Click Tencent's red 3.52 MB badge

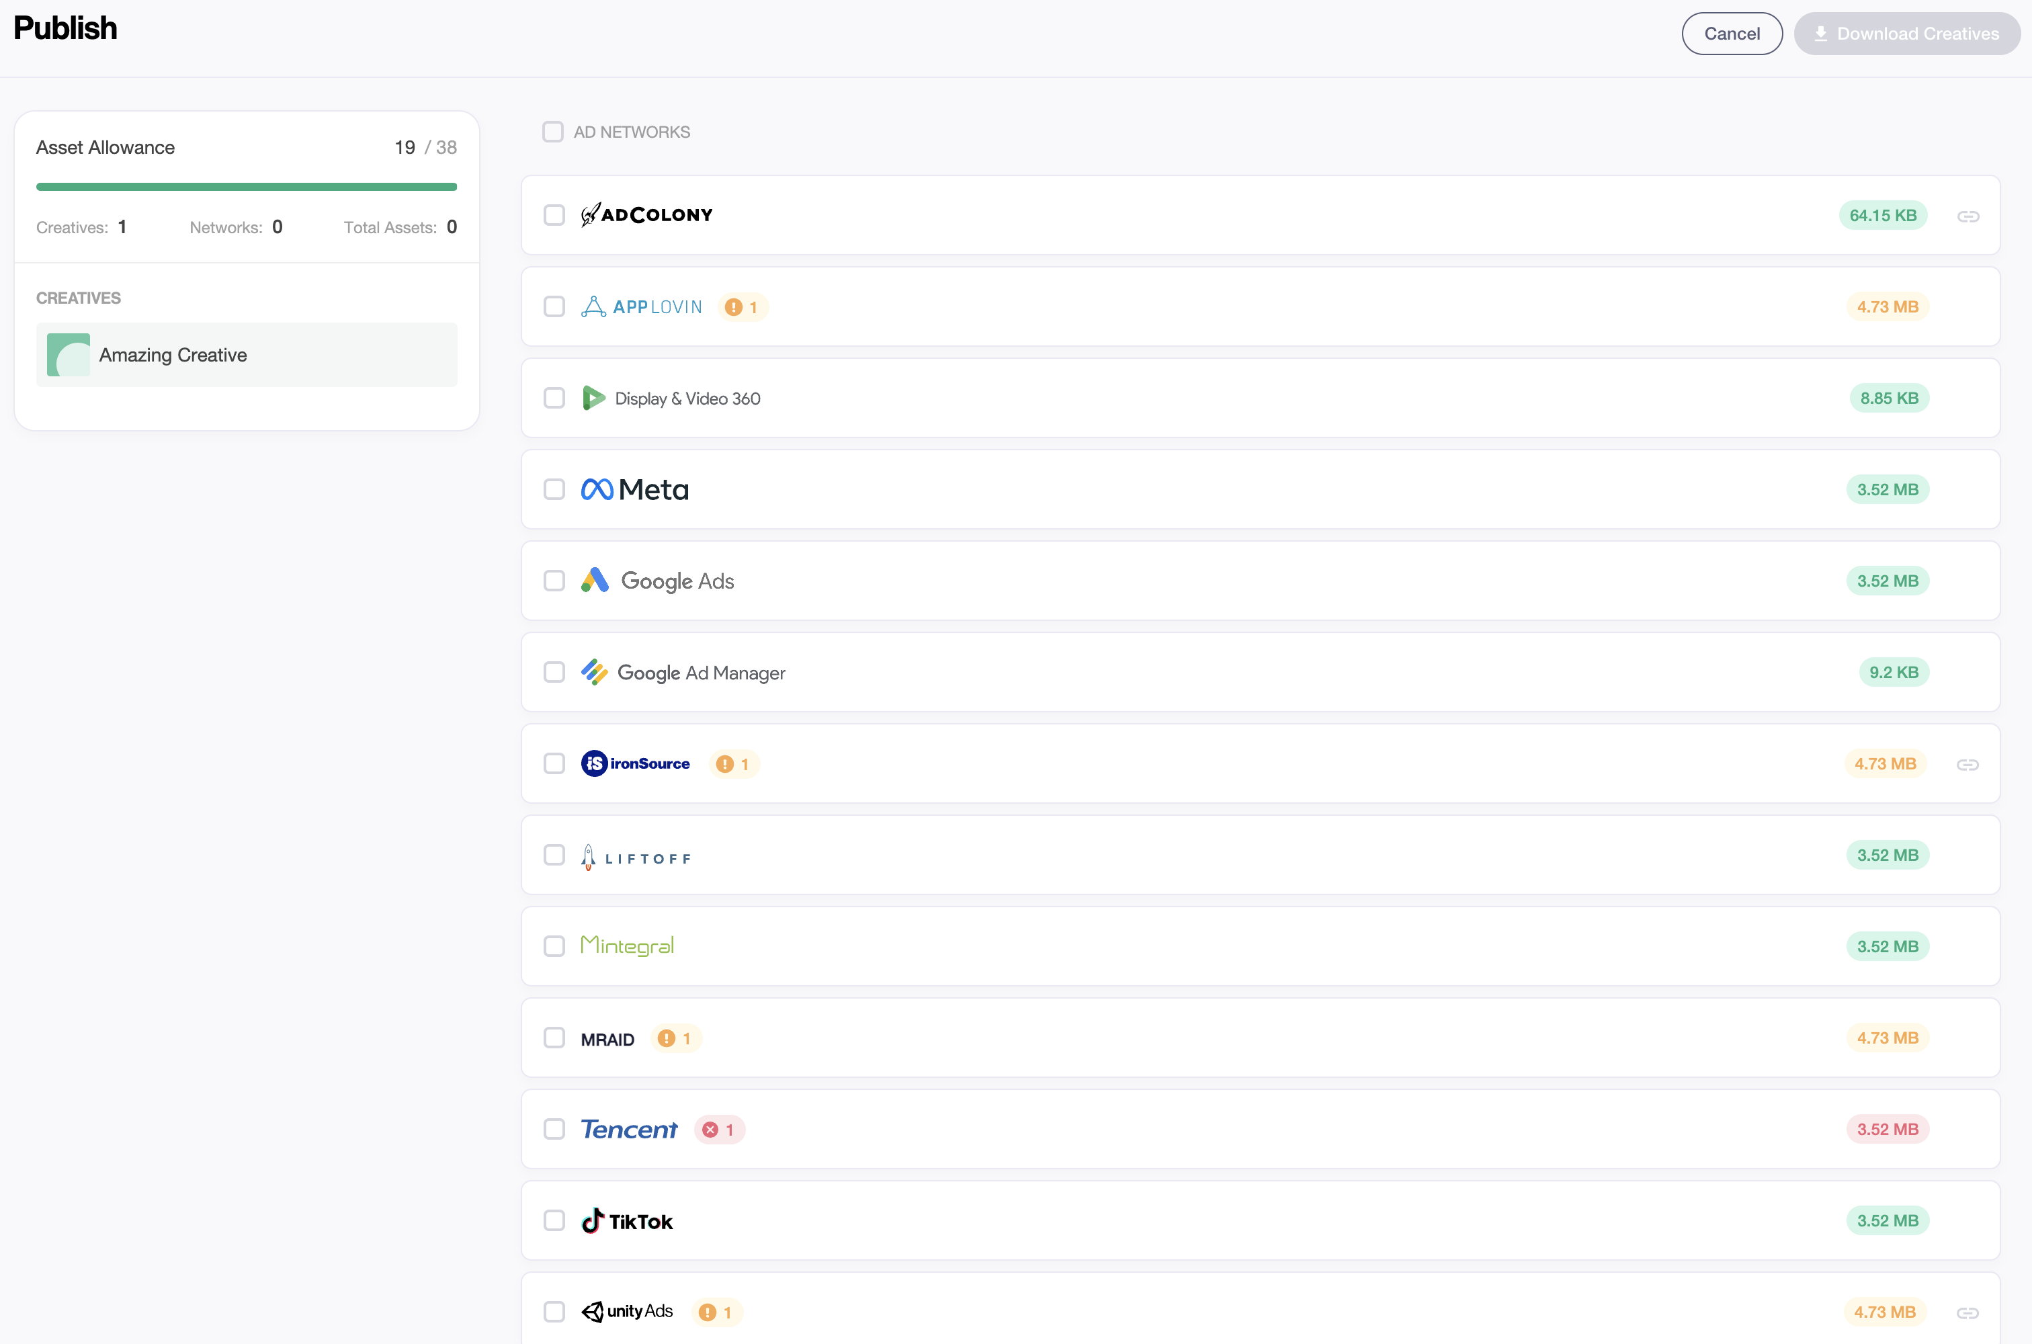point(1887,1129)
